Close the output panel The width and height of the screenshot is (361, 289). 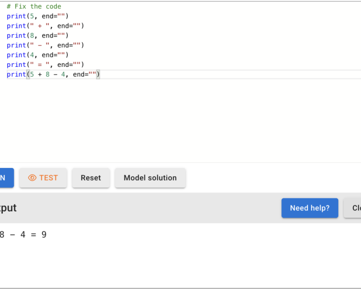click(355, 208)
